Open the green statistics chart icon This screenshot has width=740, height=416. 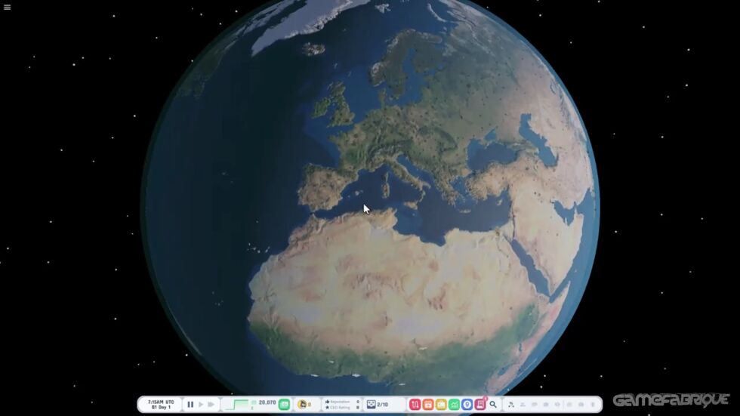pyautogui.click(x=454, y=405)
